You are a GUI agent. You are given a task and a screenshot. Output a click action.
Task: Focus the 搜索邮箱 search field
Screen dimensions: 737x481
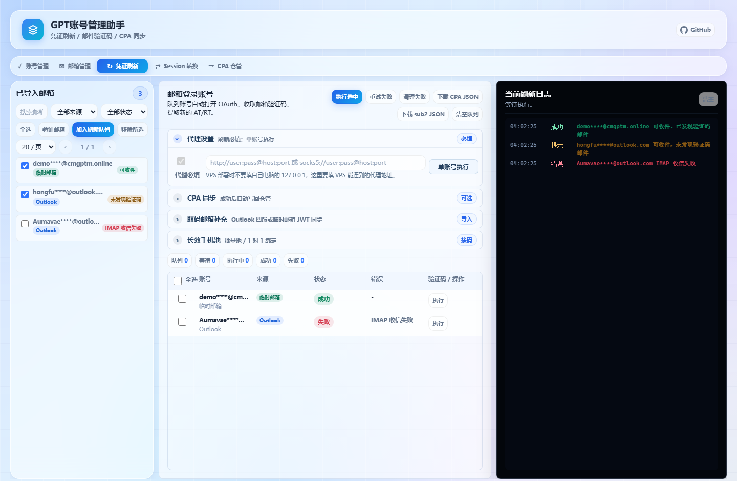coord(32,112)
